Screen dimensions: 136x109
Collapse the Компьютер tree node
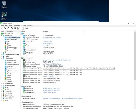pyautogui.click(x=1, y=35)
